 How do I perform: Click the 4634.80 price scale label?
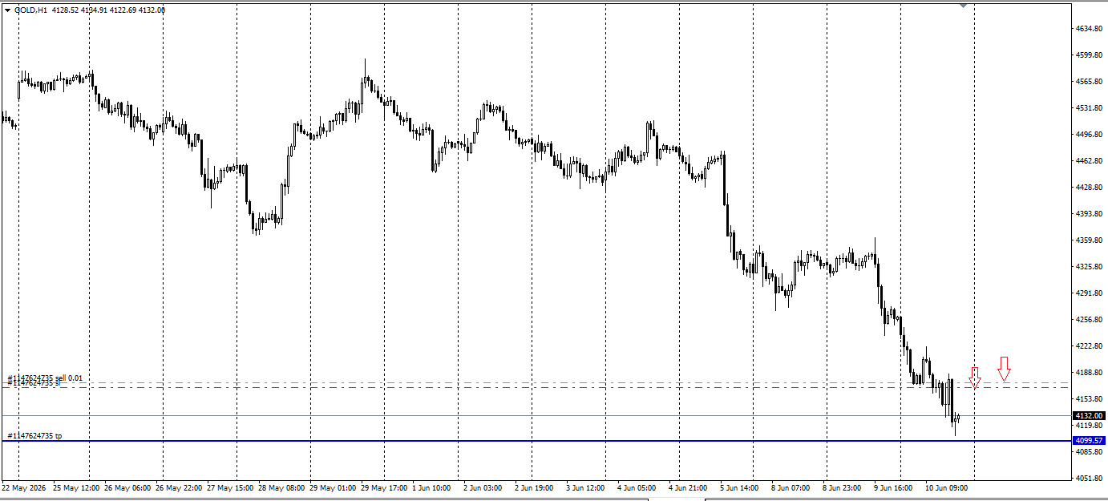1088,29
